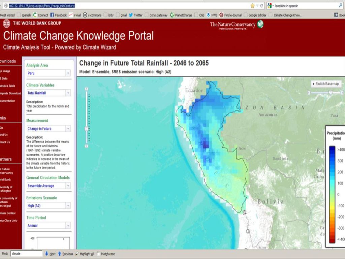Open the Total Rainfall variable dropdown
345x259 pixels.
click(49, 93)
